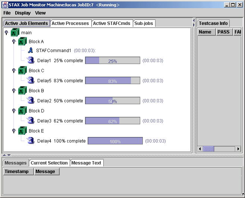This screenshot has height=198, width=245.
Task: Click the Delay5 timer icon
Action: (x=31, y=80)
